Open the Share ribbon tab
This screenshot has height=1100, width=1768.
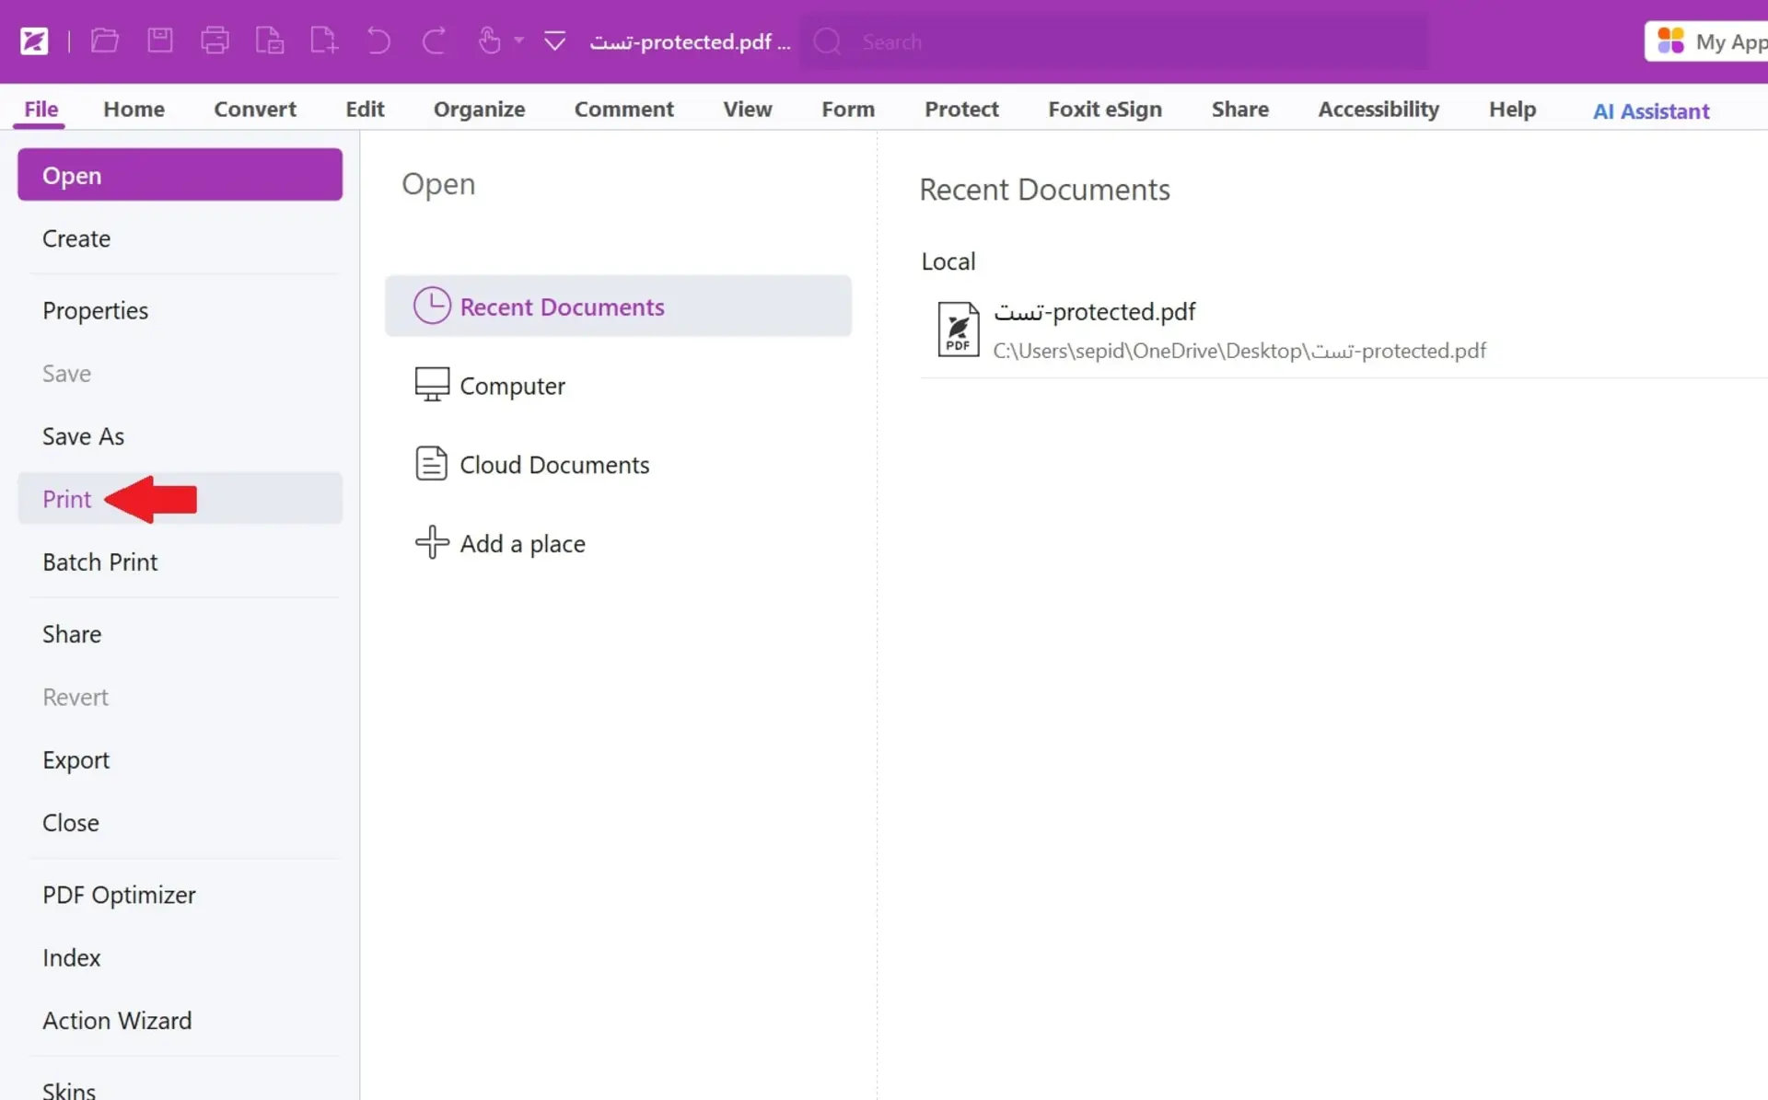click(x=1239, y=109)
